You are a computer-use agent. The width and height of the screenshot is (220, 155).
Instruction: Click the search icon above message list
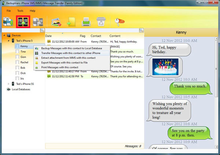pyautogui.click(x=141, y=30)
